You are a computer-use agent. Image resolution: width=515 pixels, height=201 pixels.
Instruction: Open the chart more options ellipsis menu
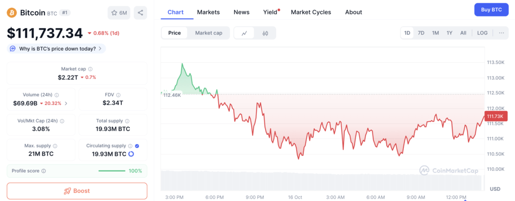pyautogui.click(x=501, y=33)
